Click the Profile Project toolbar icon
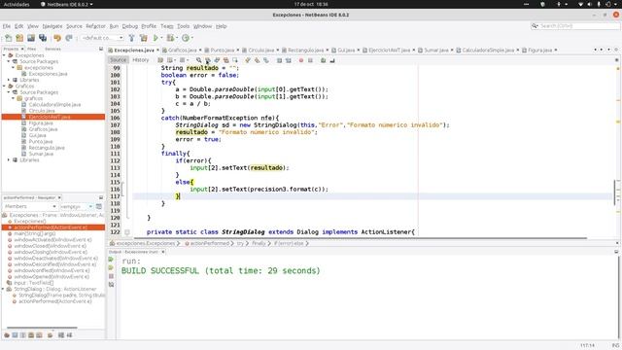622x350 pixels. (186, 38)
